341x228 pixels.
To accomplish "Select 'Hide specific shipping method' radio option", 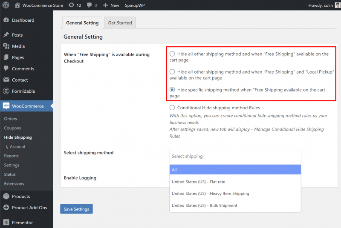I will tap(172, 90).
